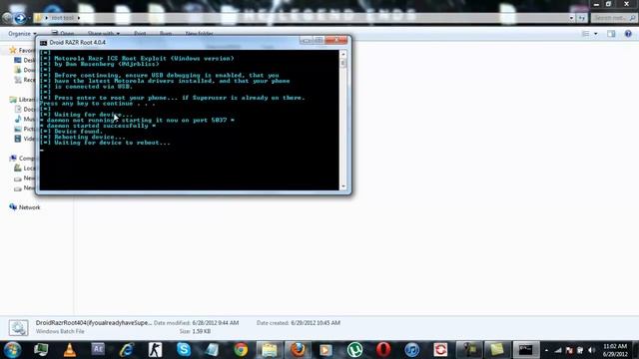Click the network signal tray icon
The height and width of the screenshot is (359, 639).
click(558, 350)
